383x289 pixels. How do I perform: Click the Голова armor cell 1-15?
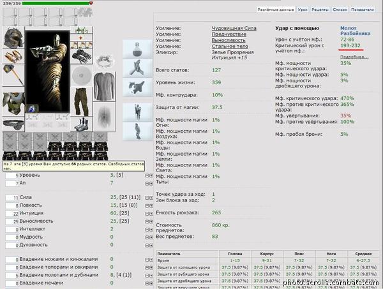[235, 261]
